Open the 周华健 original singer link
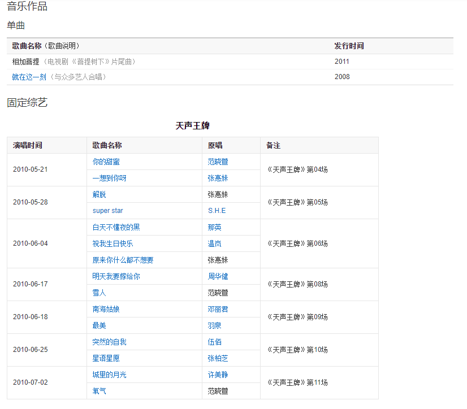 pyautogui.click(x=218, y=277)
